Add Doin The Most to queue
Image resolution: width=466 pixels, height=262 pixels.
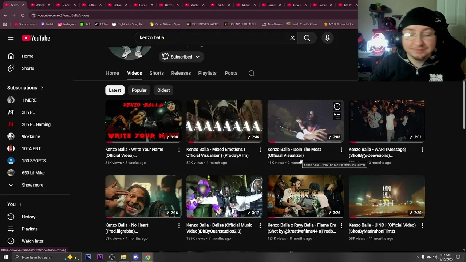point(337,116)
